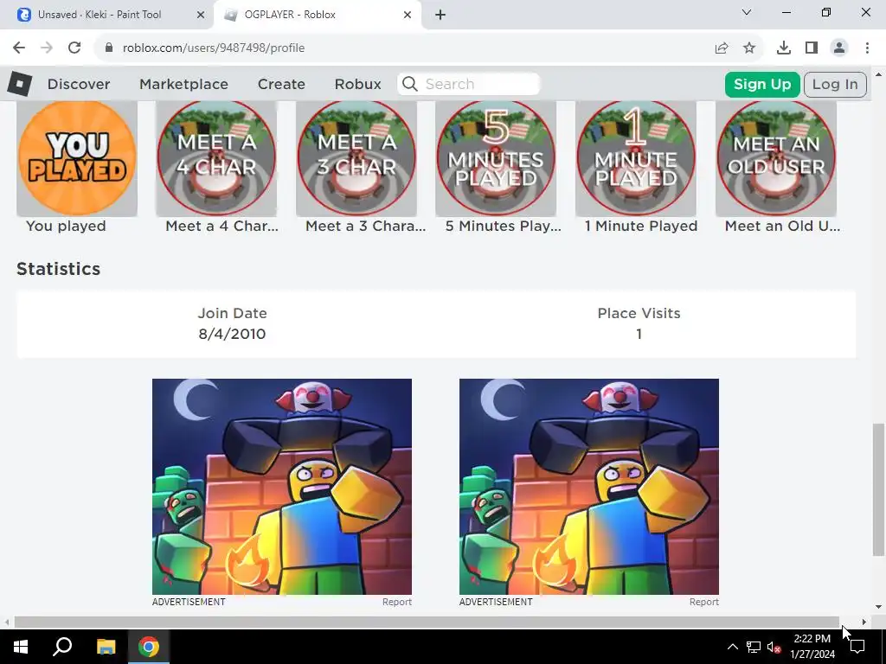Click the Join Date value 8/4/2010
The image size is (886, 664).
point(232,334)
